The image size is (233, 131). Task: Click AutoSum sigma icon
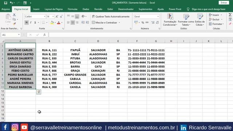(x=230, y=15)
